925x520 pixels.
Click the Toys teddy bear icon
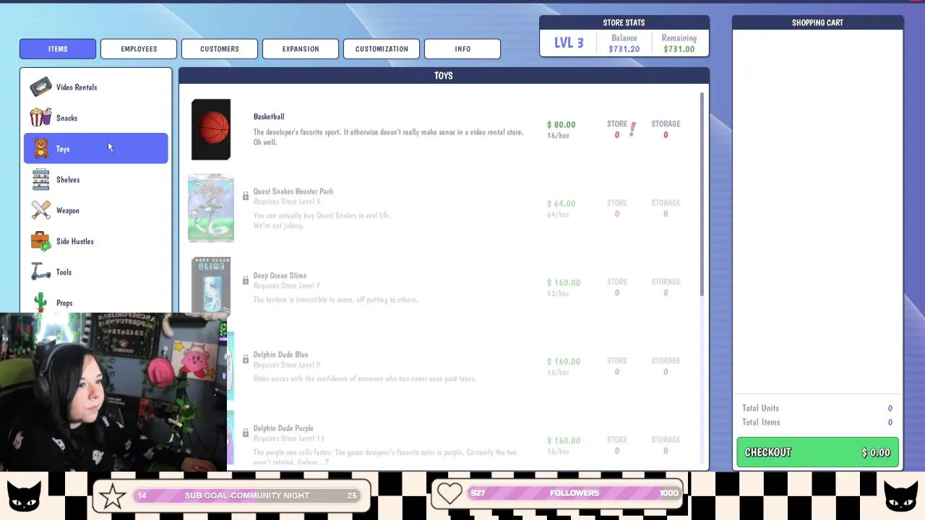click(x=41, y=149)
